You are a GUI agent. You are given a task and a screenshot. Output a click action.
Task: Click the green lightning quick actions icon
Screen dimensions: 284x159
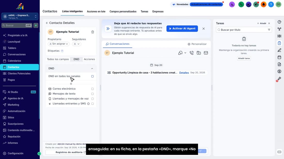[x=36, y=25]
